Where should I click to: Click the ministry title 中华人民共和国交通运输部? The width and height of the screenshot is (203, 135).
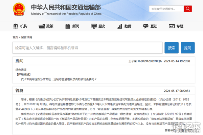(66, 7)
